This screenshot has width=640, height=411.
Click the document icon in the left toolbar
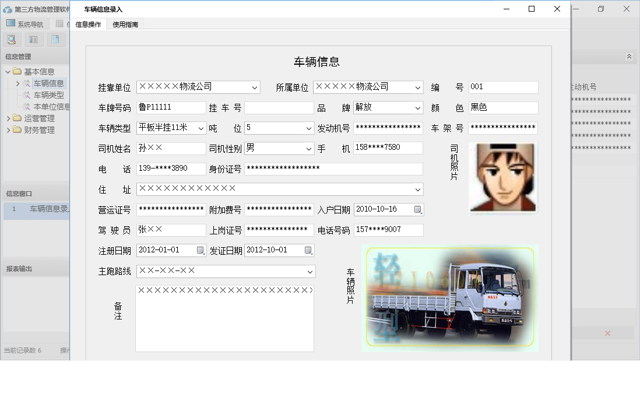click(55, 40)
